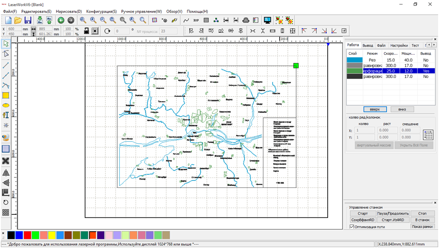Screen dimensions: 439x248
Task: Click the rotate icon in properties bar
Action: coord(107,31)
